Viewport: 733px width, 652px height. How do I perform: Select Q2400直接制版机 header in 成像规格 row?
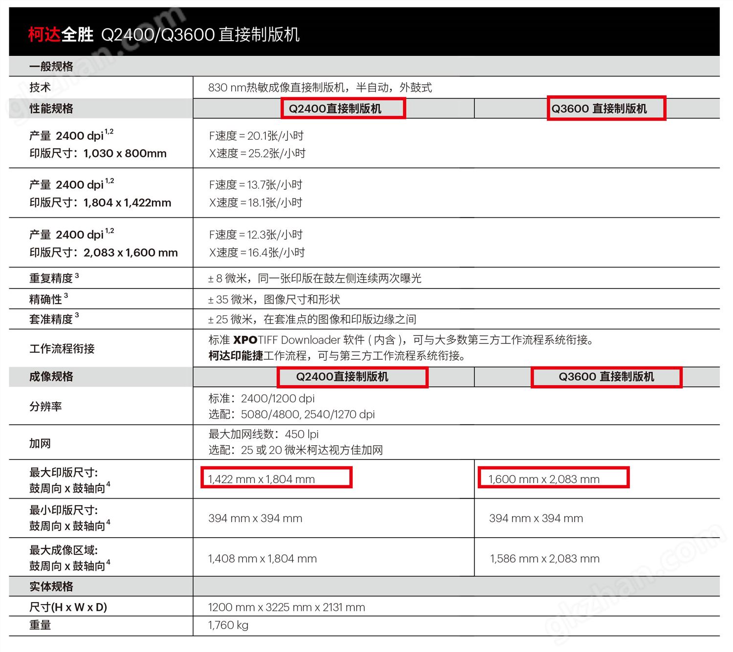pyautogui.click(x=343, y=376)
